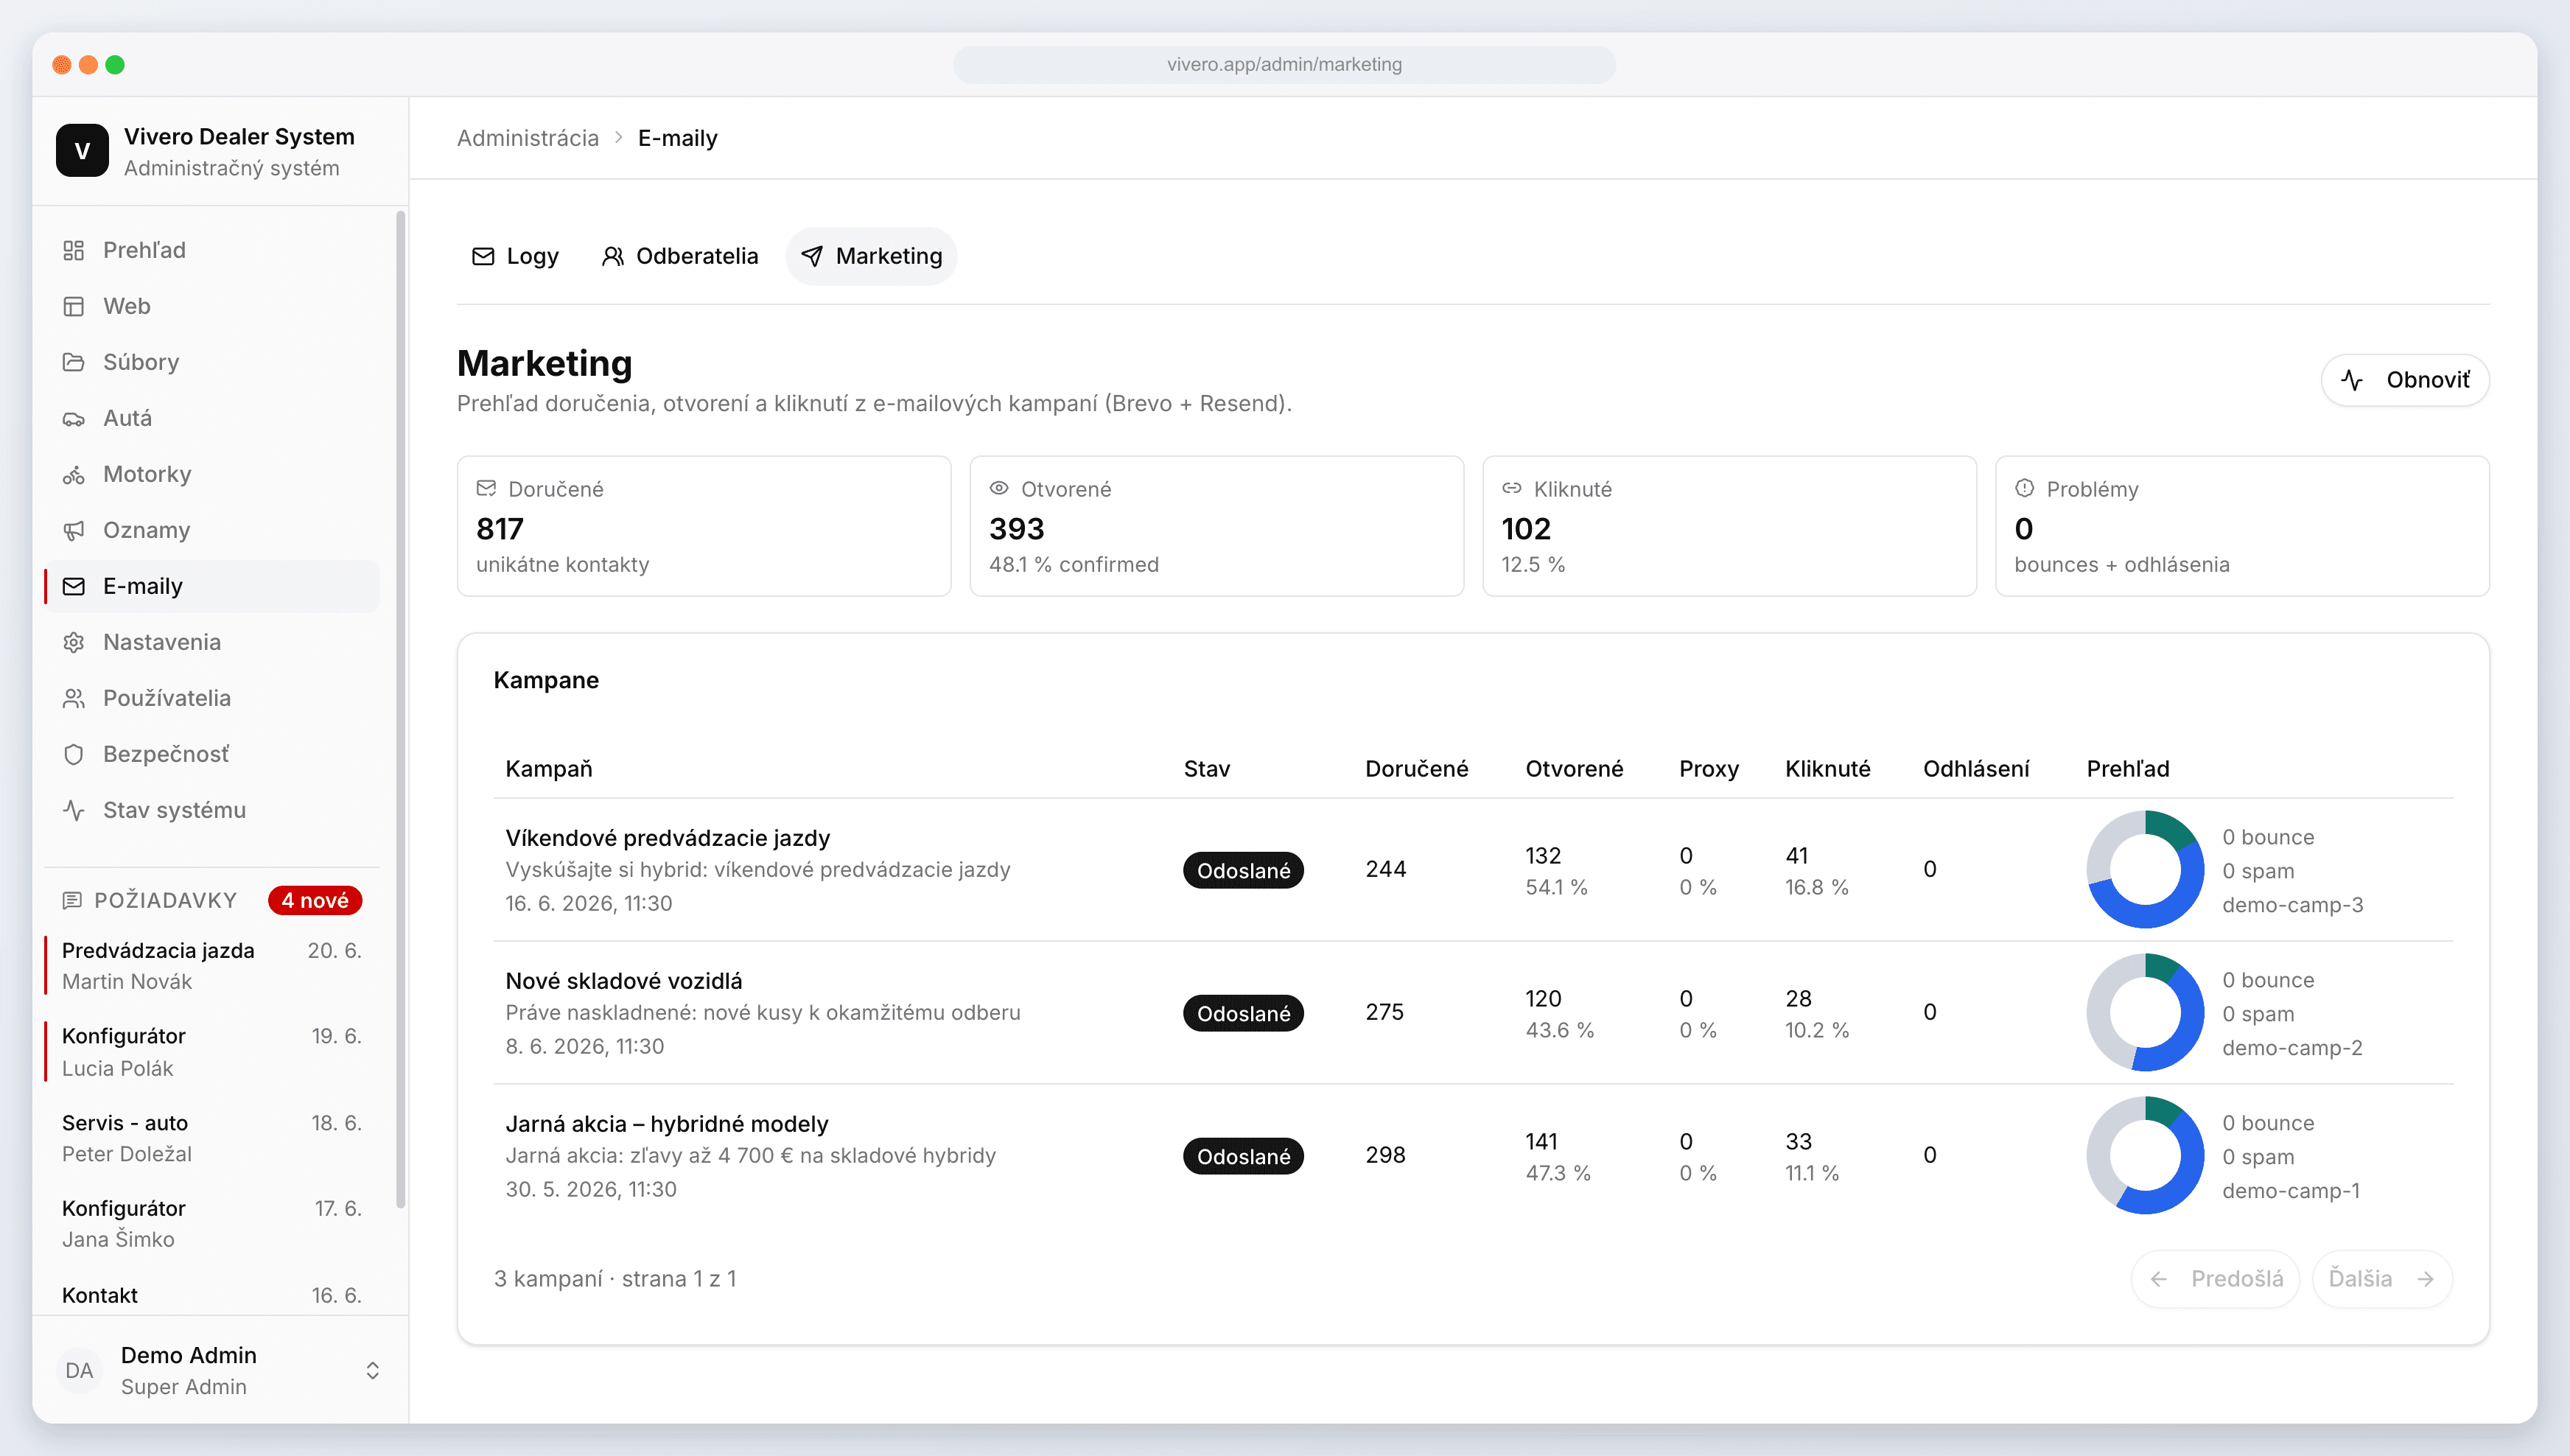This screenshot has width=2570, height=1456.
Task: Click the Jarná akcia – hybridné modely title
Action: point(667,1124)
